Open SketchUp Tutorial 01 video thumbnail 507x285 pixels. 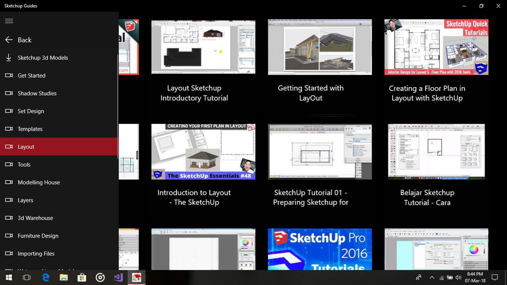(x=320, y=151)
